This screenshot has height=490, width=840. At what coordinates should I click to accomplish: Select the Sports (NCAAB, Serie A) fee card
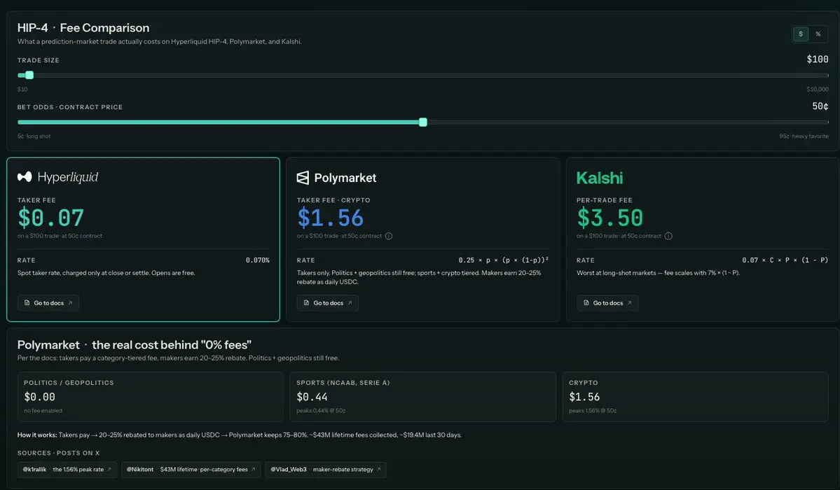click(x=422, y=397)
